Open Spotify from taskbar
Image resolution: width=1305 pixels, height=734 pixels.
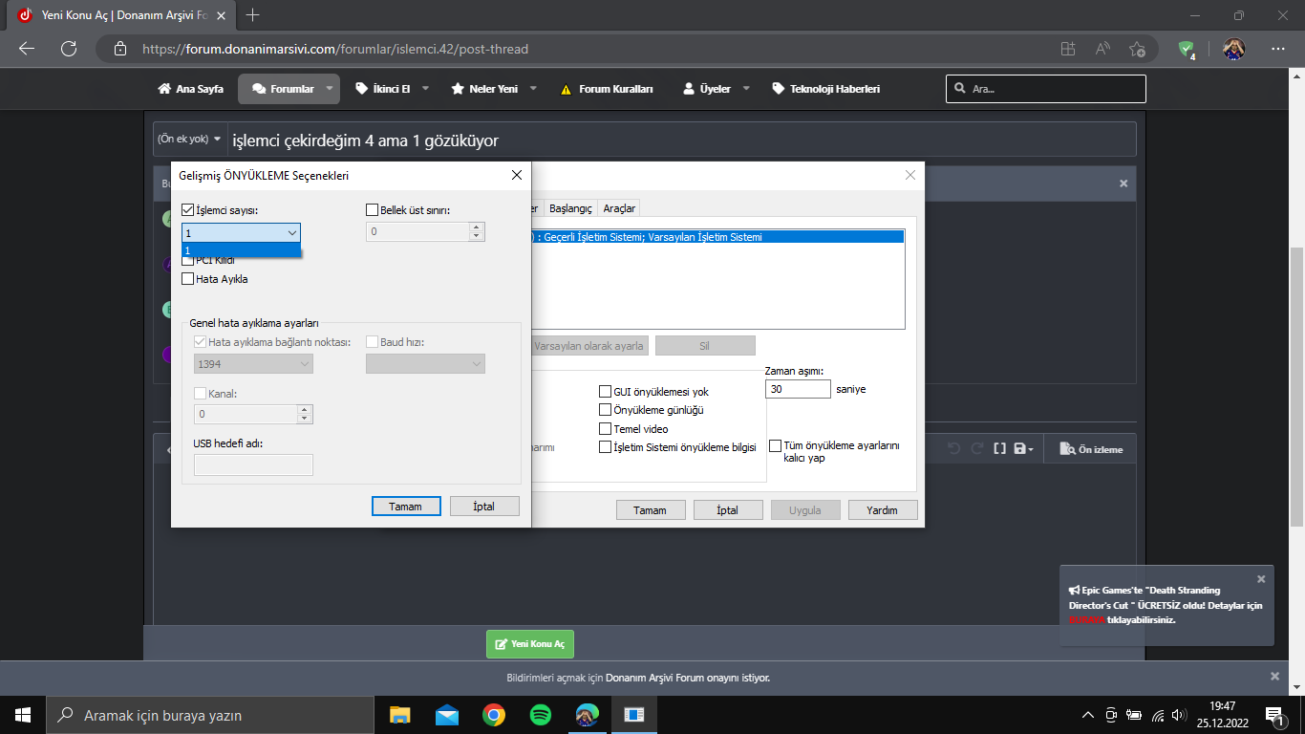click(540, 715)
